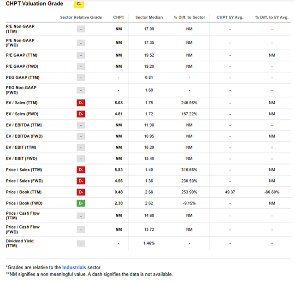The height and width of the screenshot is (282, 295).
Task: Click the Price / Cash Flow (FWD) row label
Action: pyautogui.click(x=23, y=229)
